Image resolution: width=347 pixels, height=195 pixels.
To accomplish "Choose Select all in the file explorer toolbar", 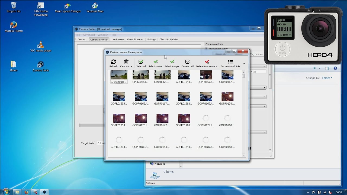I will 141,63.
